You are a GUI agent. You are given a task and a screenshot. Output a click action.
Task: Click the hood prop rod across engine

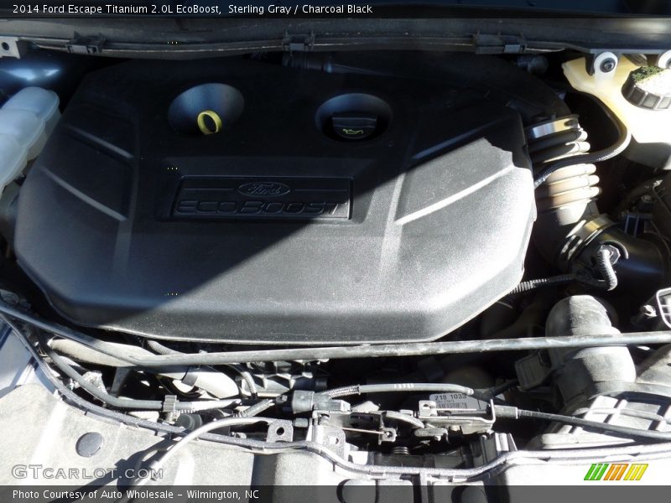(x=419, y=346)
